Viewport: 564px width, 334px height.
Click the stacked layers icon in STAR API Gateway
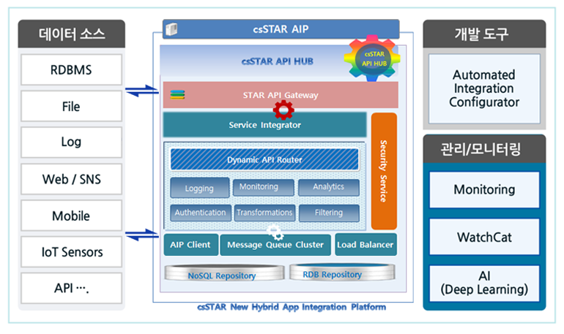[x=177, y=95]
